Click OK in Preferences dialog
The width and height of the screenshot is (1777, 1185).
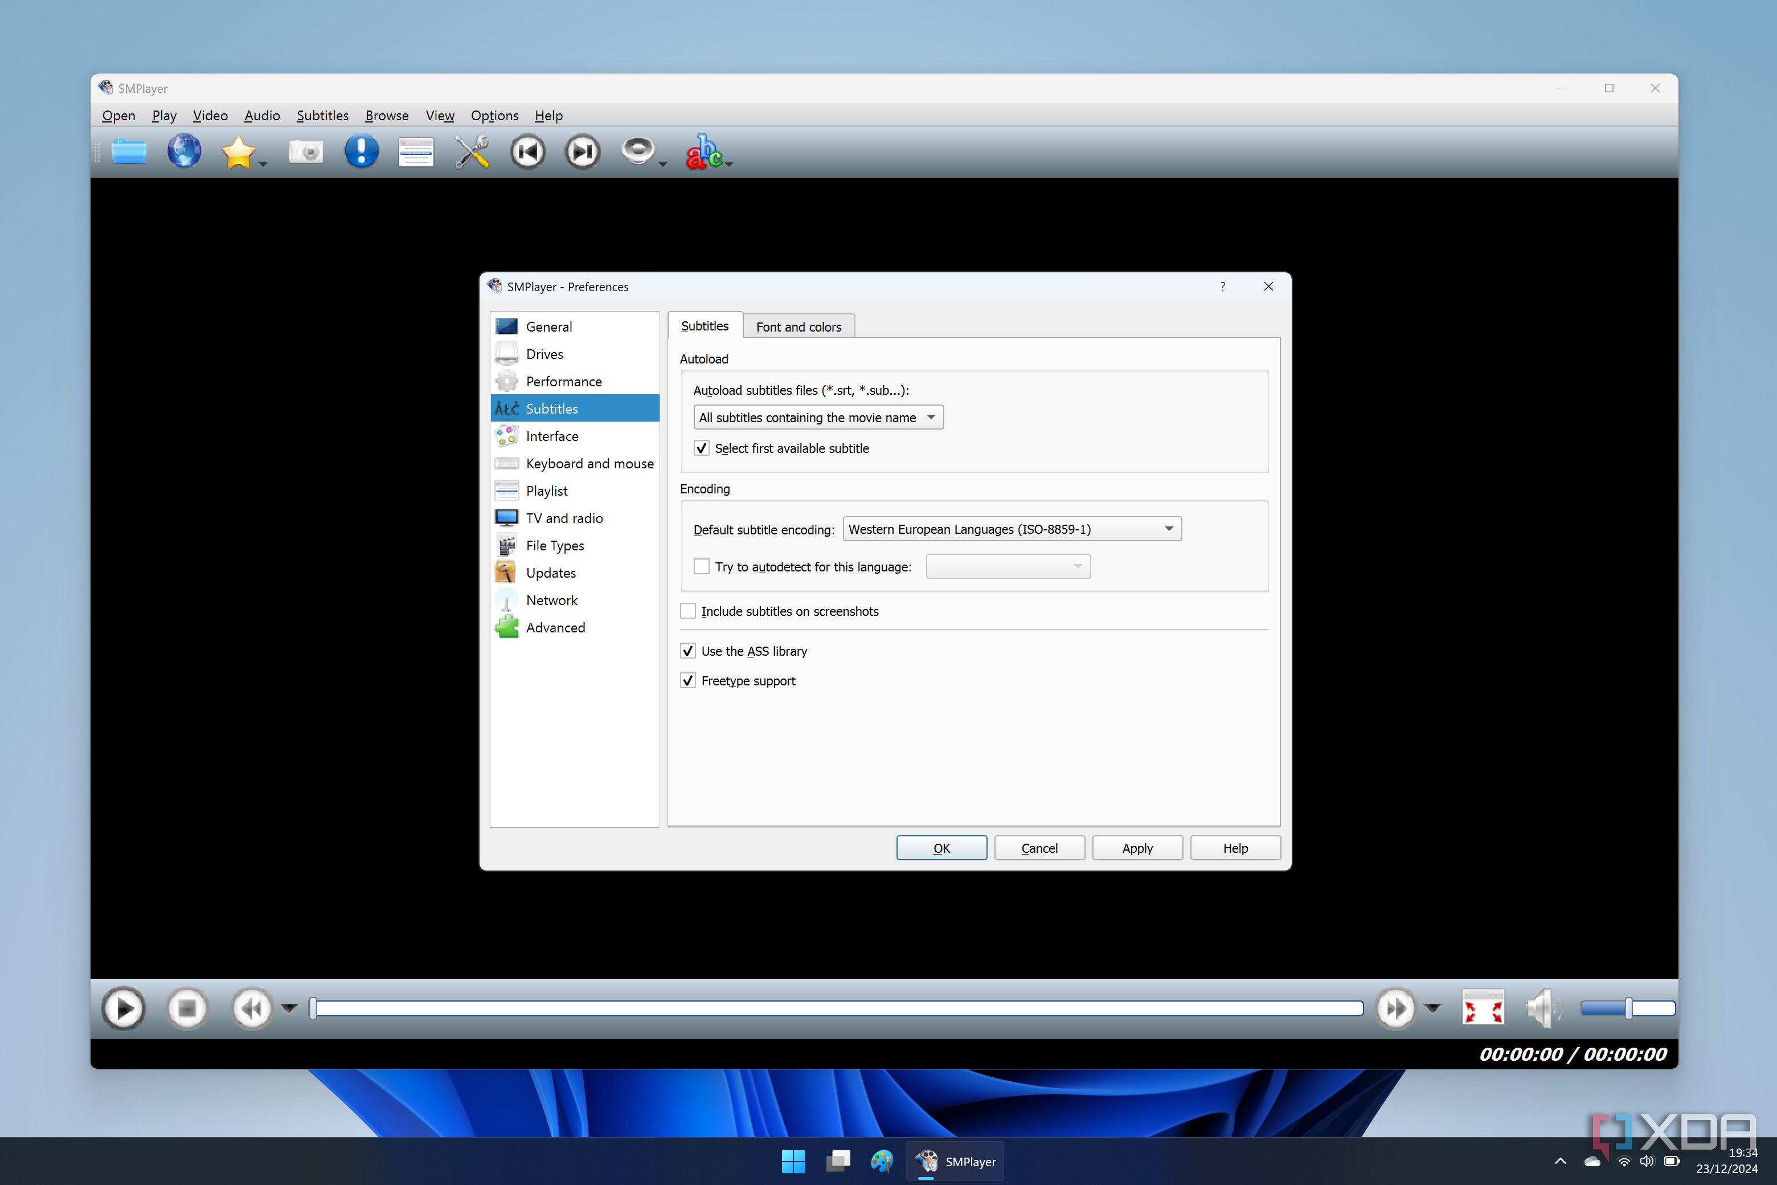pyautogui.click(x=941, y=848)
